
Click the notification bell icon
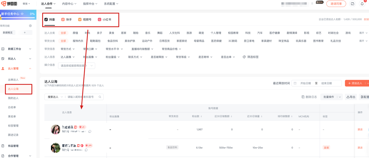(362, 4)
